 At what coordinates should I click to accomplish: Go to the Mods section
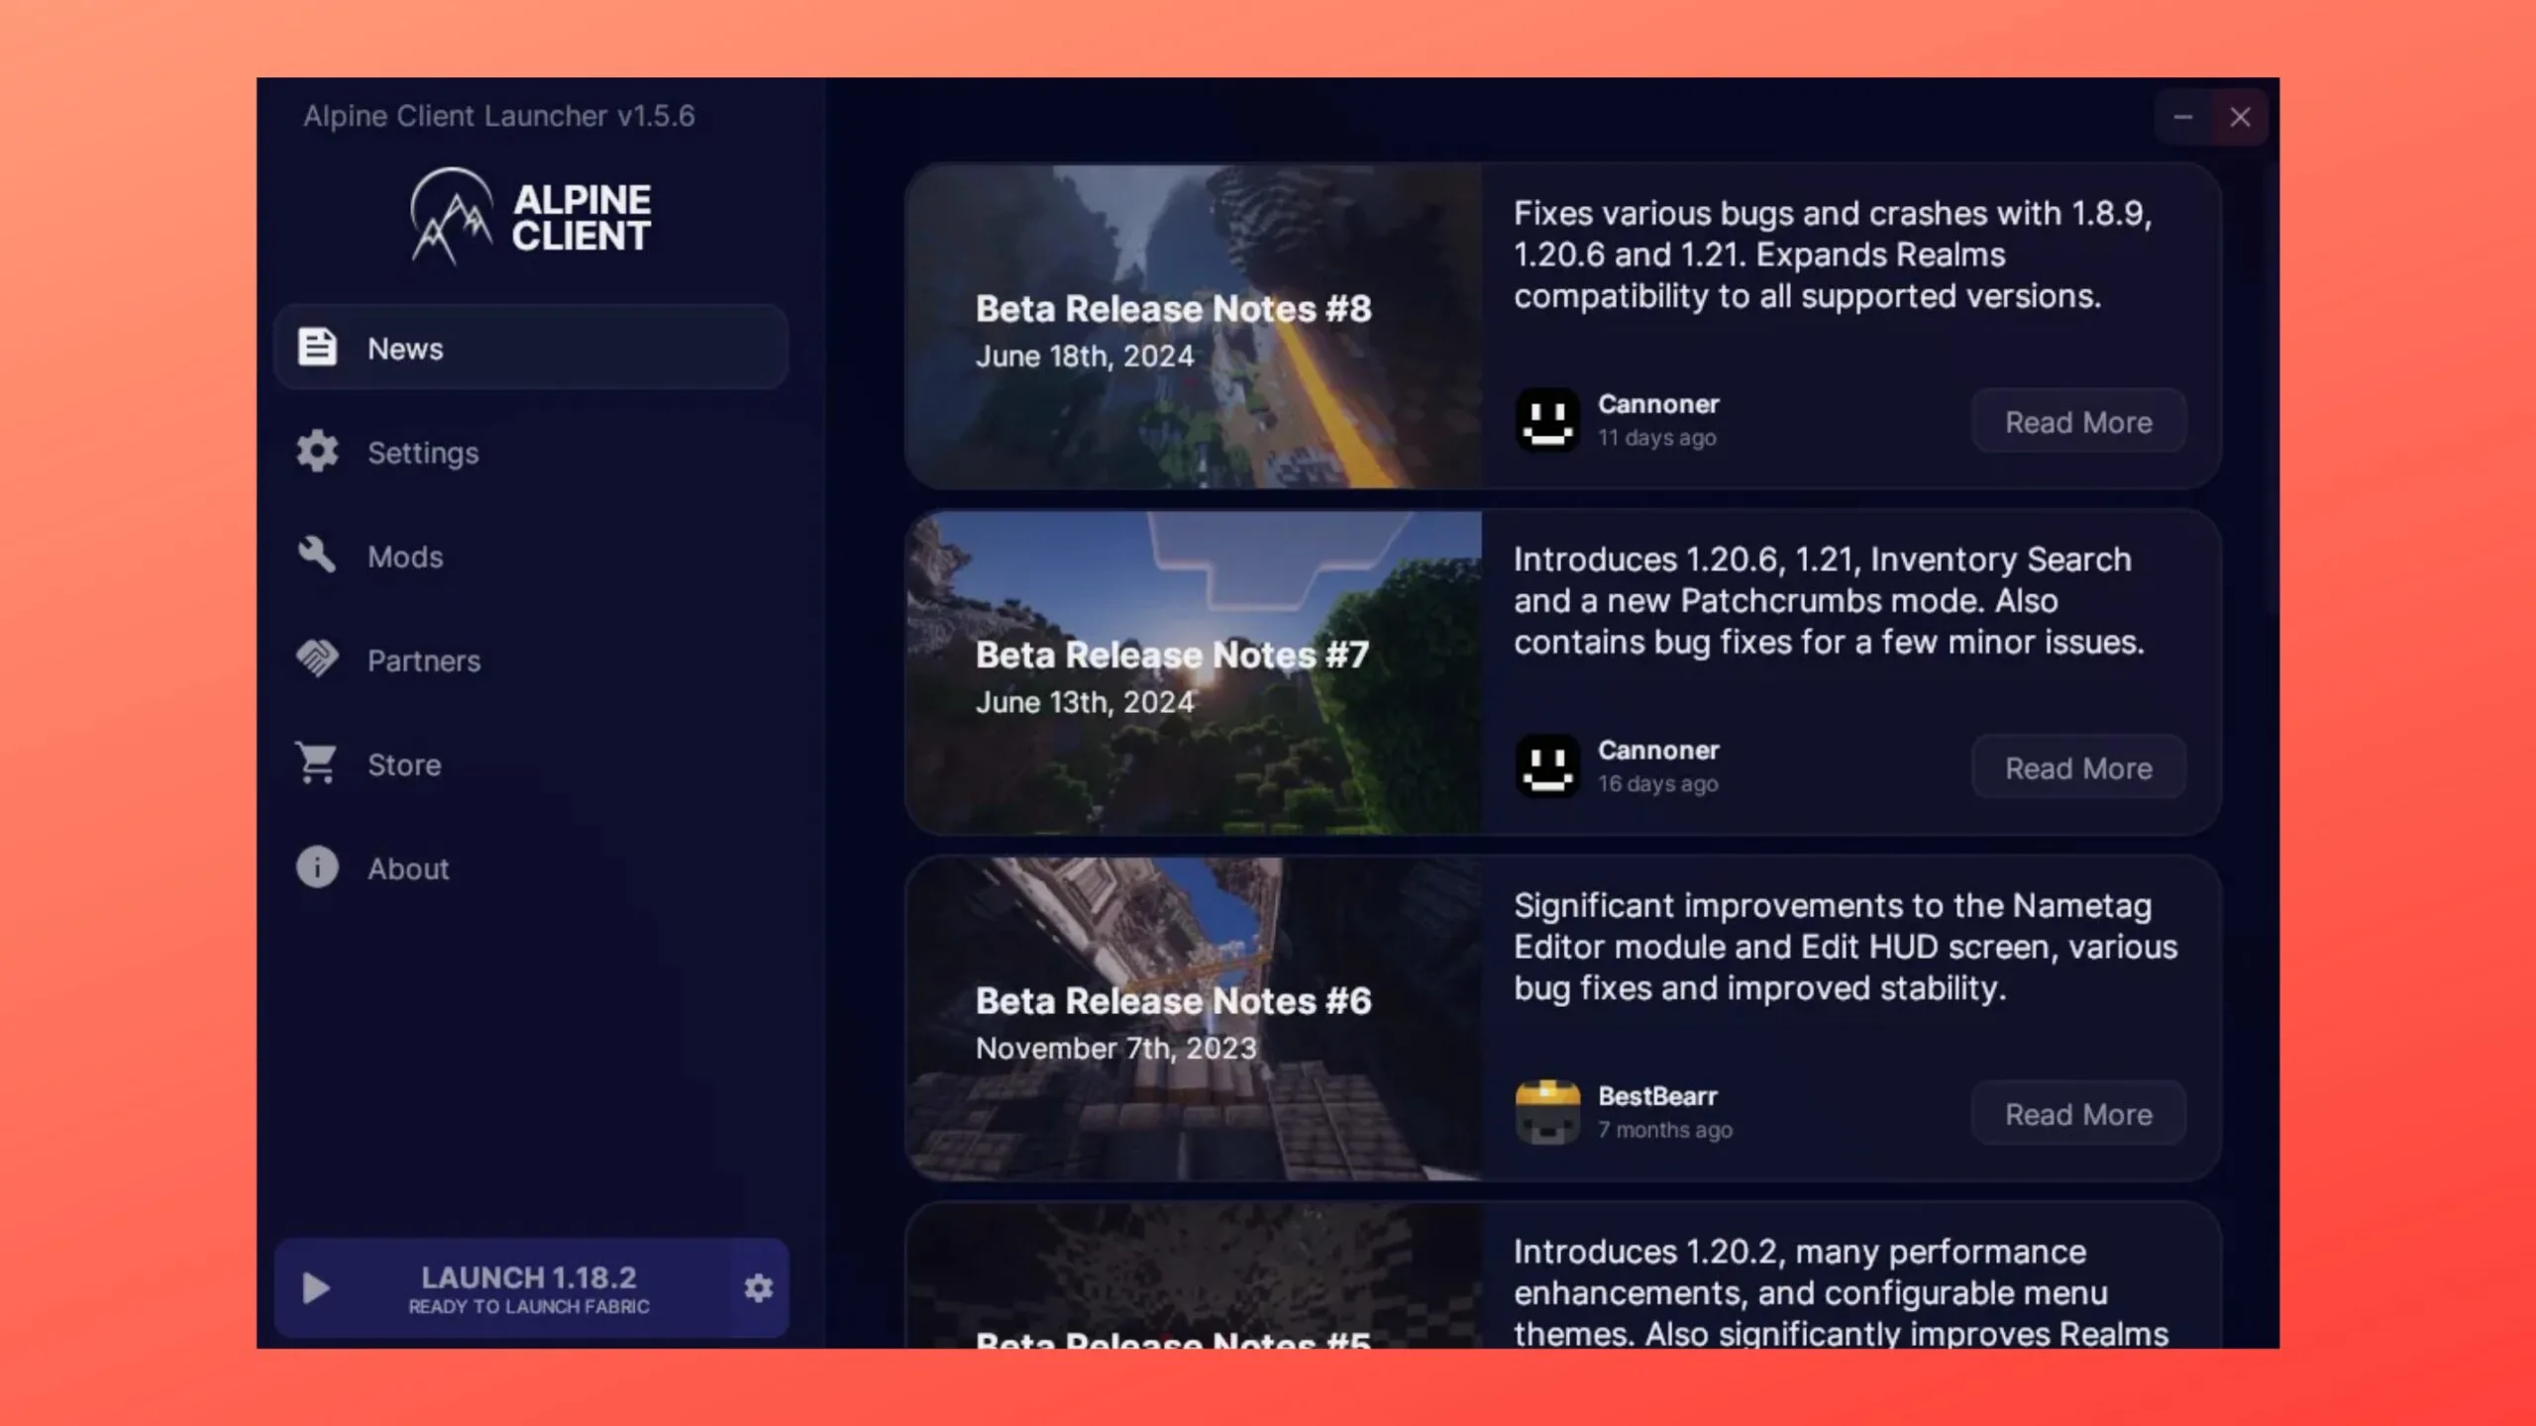[x=531, y=556]
